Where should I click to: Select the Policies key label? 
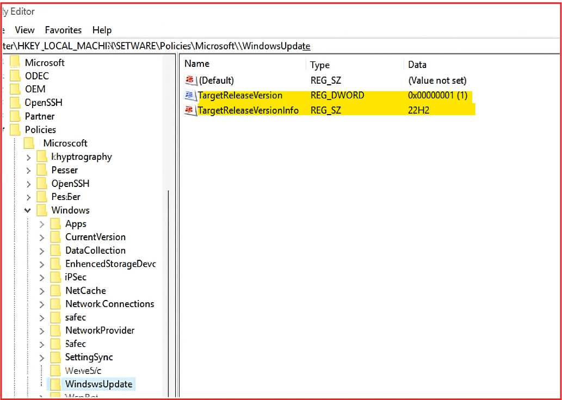[40, 130]
